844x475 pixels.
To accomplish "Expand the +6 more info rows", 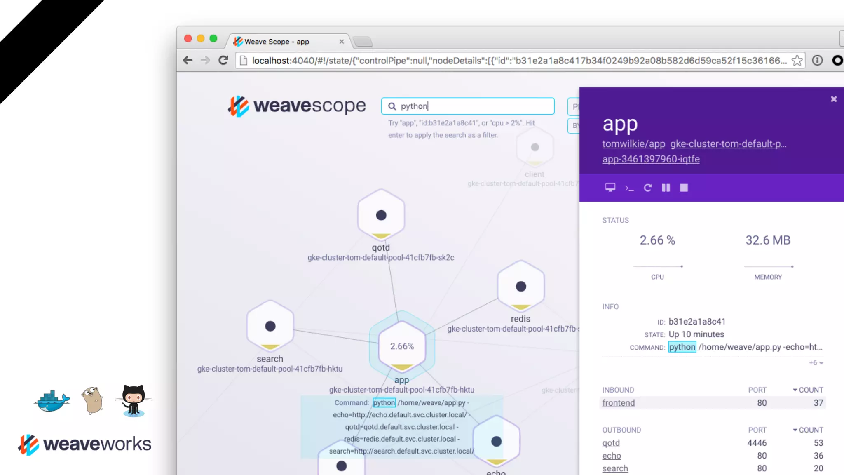I will (x=816, y=363).
